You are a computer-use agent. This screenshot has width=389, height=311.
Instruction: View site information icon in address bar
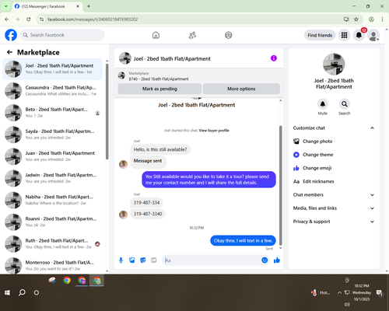click(x=41, y=19)
